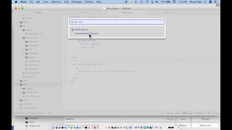Open test_helper.exs in the tree

pos(33,96)
